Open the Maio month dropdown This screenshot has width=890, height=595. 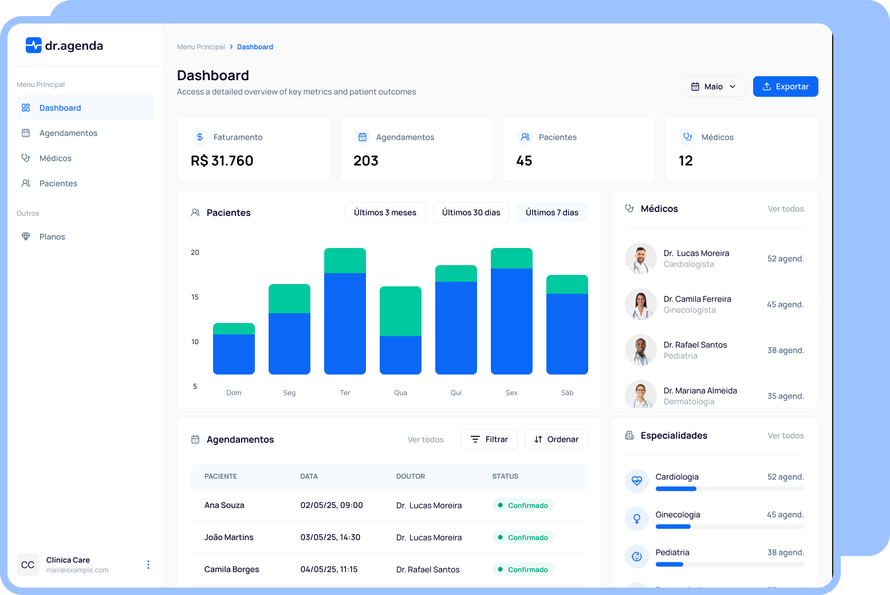click(713, 86)
